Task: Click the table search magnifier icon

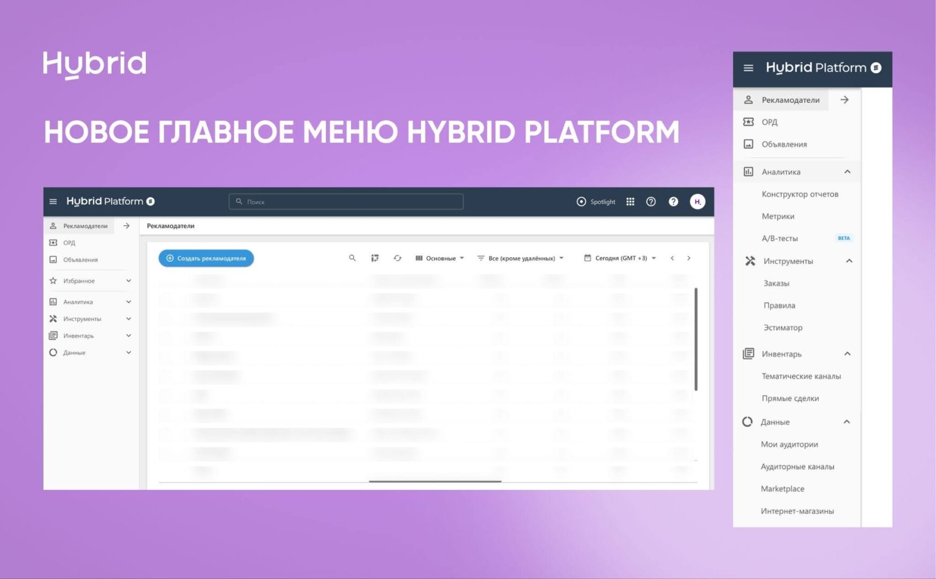Action: [352, 258]
